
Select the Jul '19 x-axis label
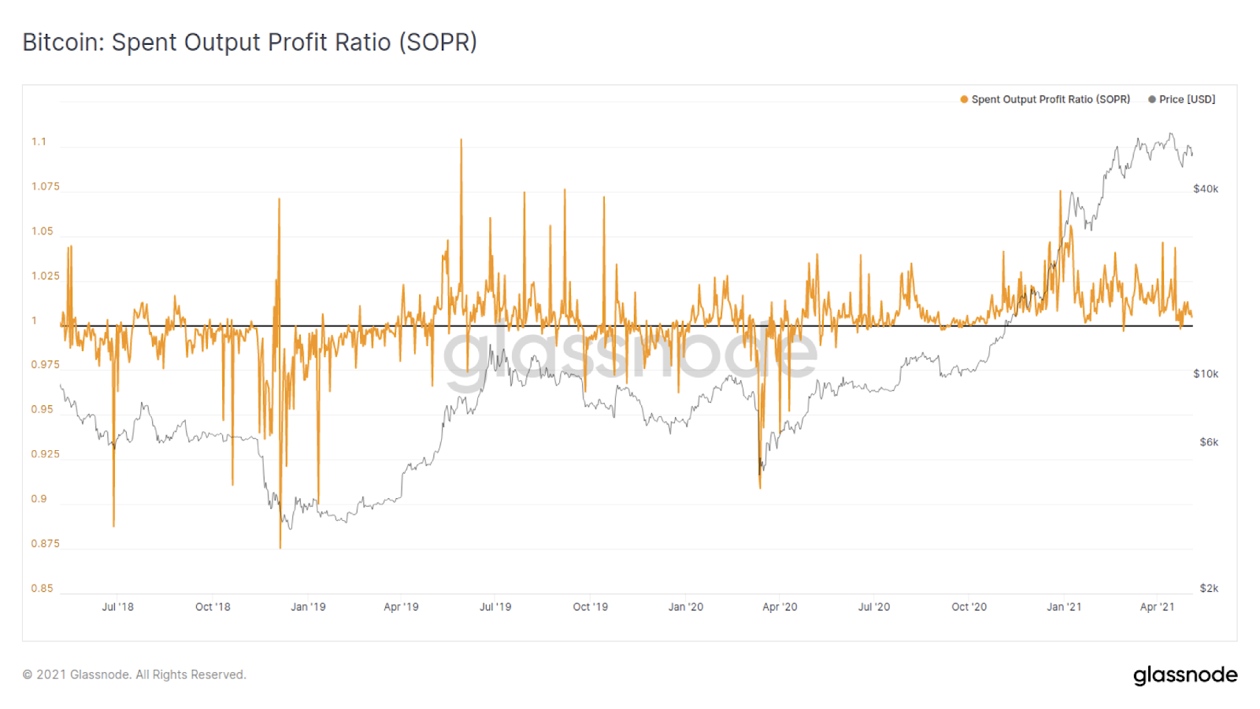click(495, 607)
